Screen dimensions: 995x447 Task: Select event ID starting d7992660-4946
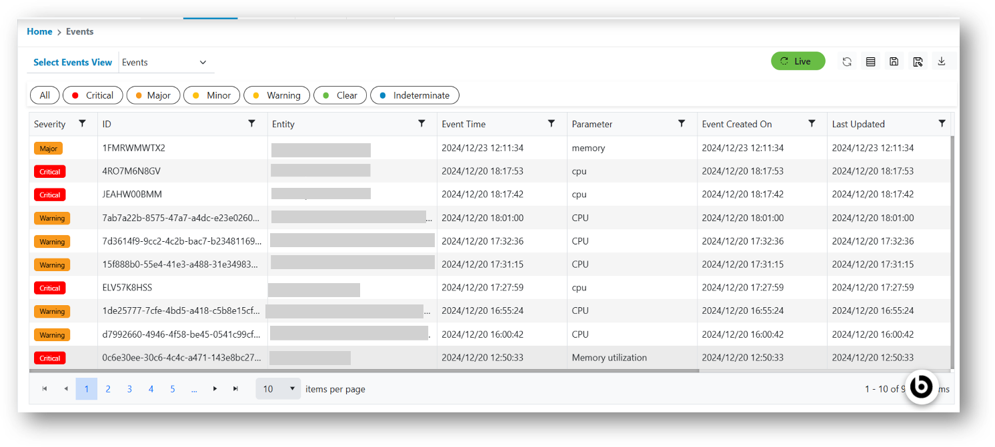[x=181, y=334]
